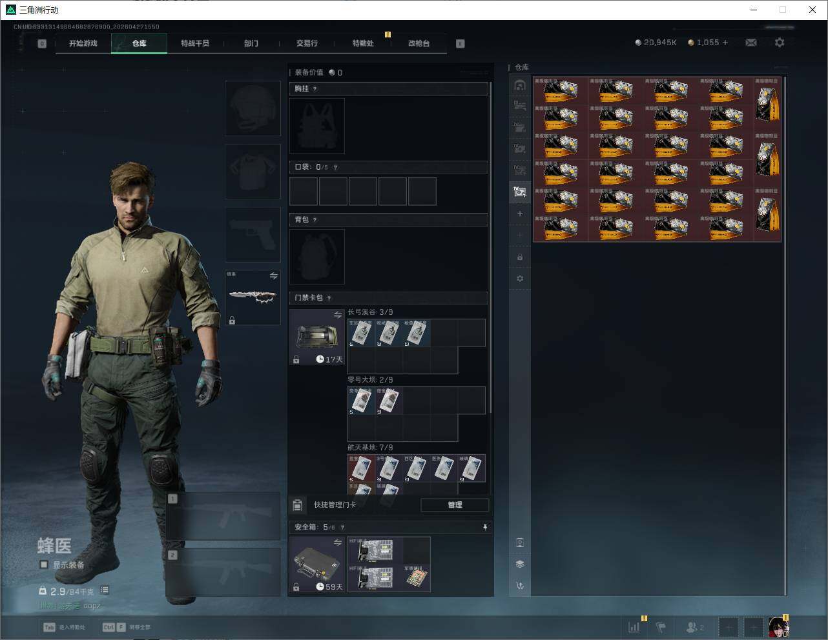828x640 pixels.
Task: Select the first key card under 长弓溪谷
Action: (x=362, y=333)
